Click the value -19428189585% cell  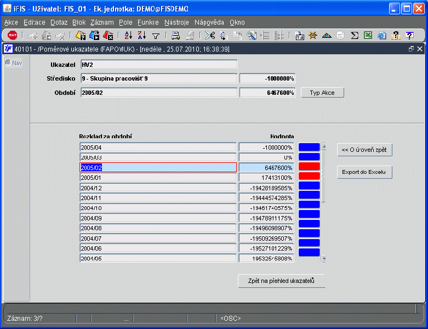point(266,188)
